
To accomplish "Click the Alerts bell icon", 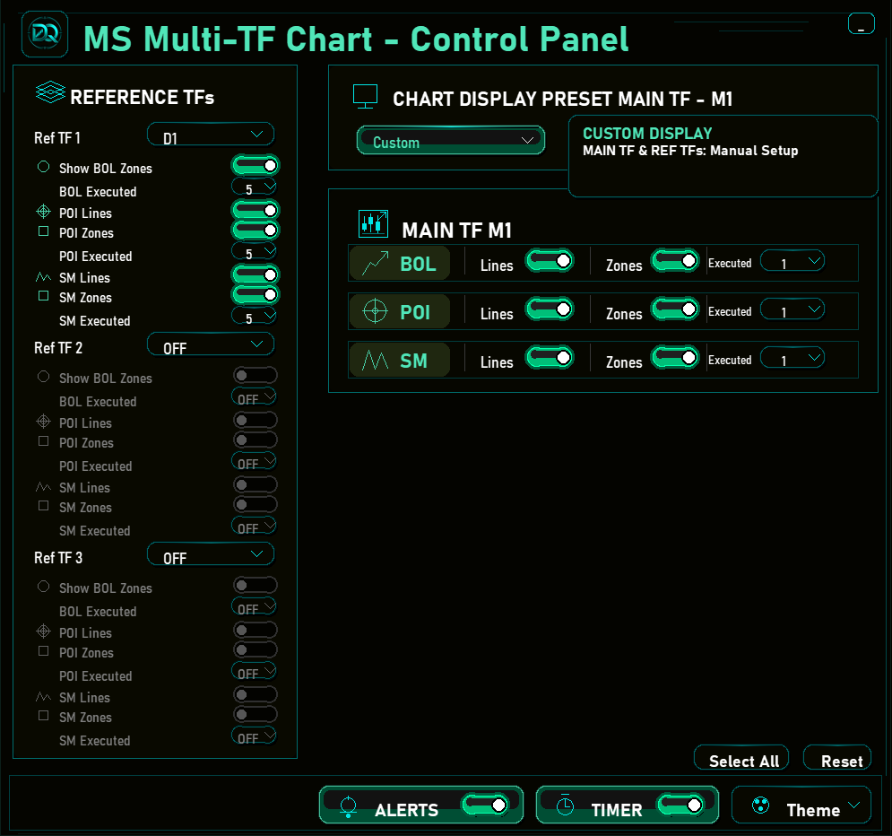I will [x=348, y=807].
